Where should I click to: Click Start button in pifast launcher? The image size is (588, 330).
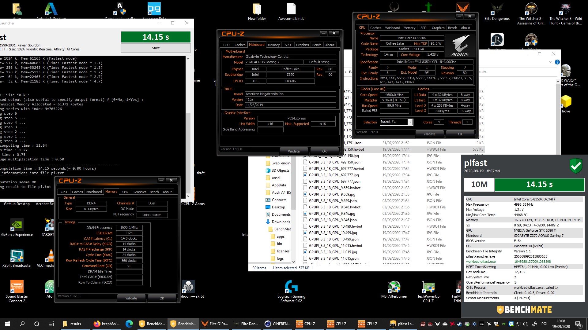coord(156,48)
